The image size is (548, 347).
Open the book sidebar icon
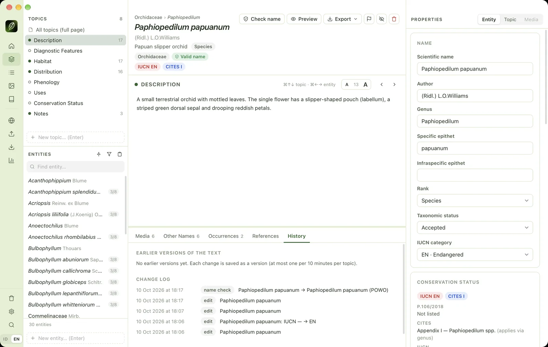pyautogui.click(x=11, y=99)
